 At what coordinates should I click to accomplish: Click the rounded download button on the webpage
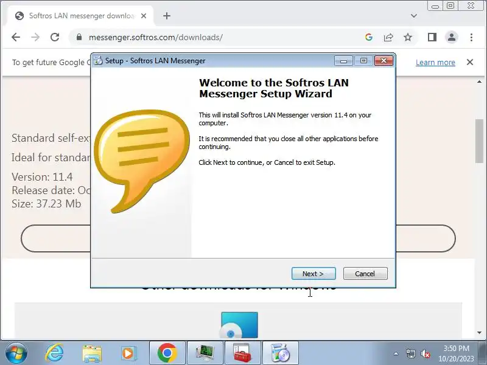pyautogui.click(x=238, y=238)
